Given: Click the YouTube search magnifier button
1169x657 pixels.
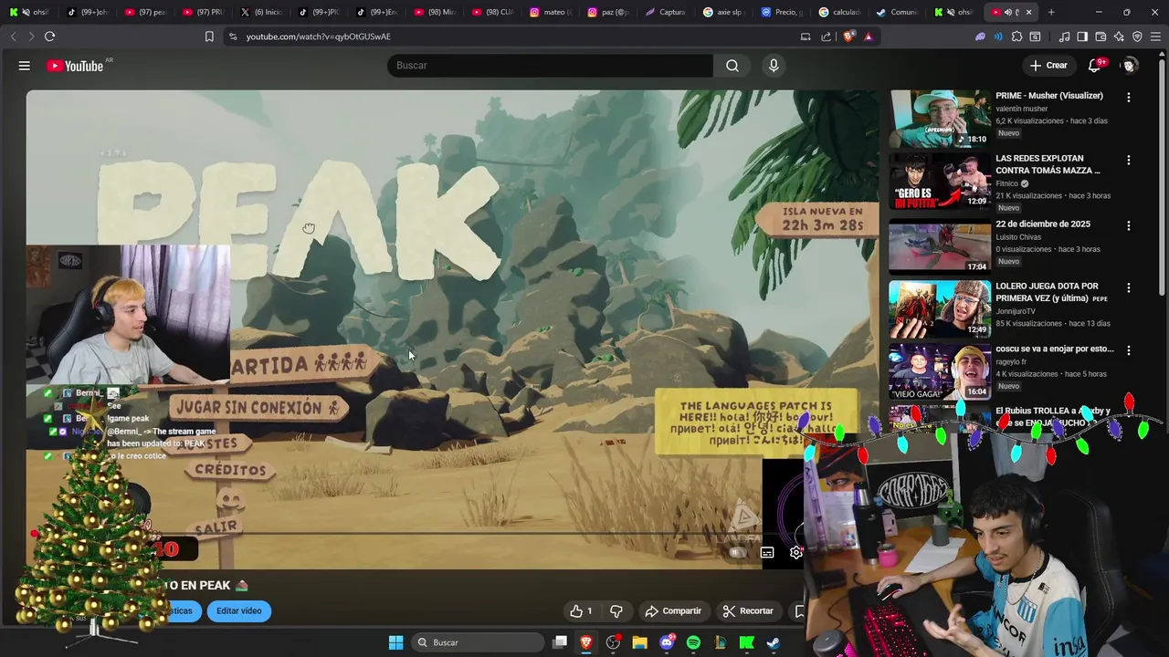Looking at the screenshot, I should [x=732, y=66].
